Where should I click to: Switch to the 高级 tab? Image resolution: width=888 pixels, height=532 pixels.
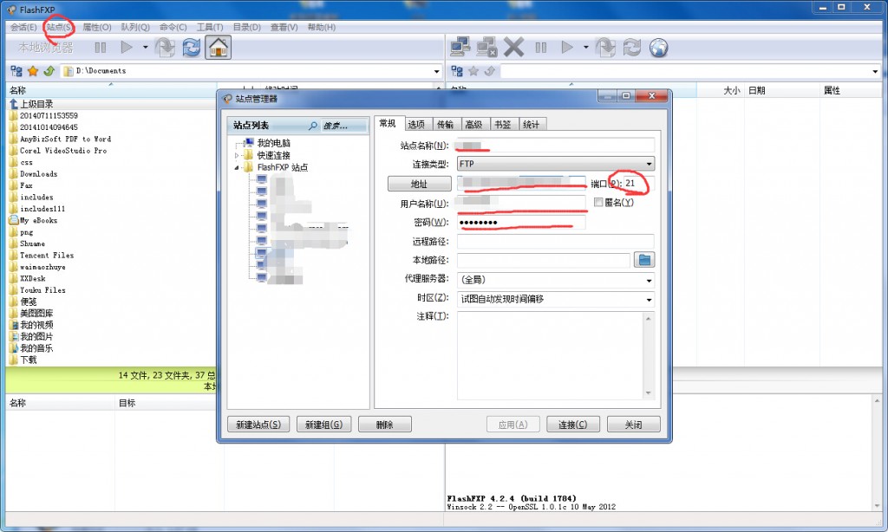coord(474,125)
